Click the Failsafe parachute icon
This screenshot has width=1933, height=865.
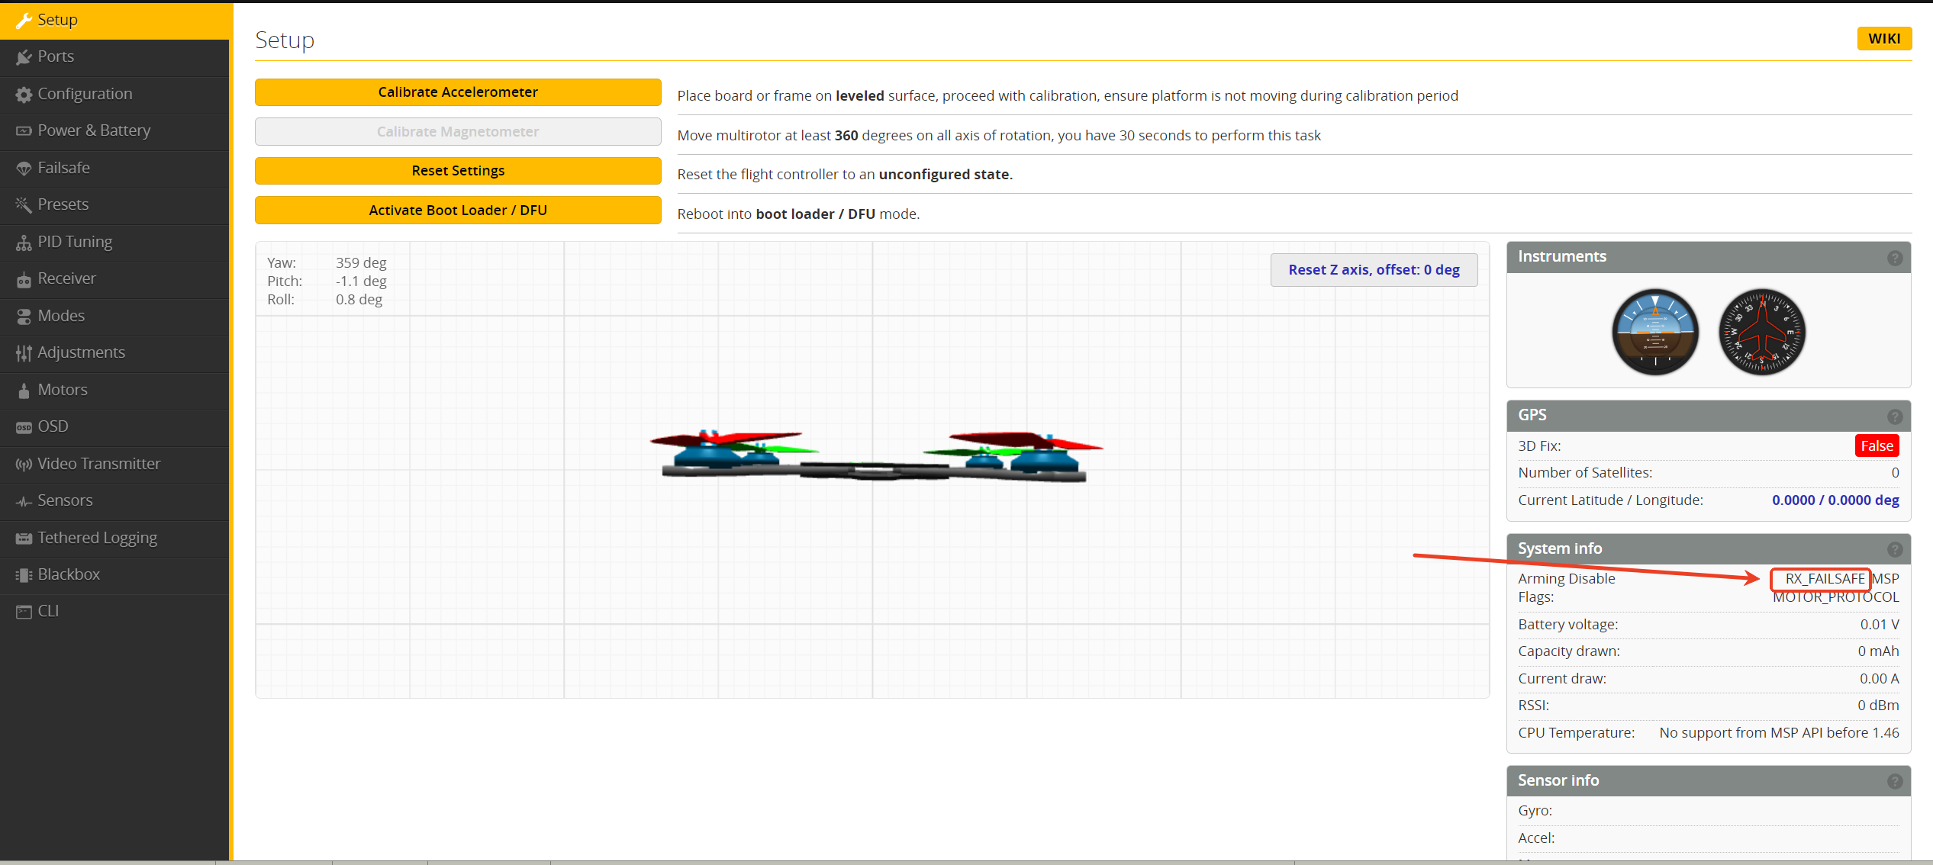pyautogui.click(x=24, y=169)
